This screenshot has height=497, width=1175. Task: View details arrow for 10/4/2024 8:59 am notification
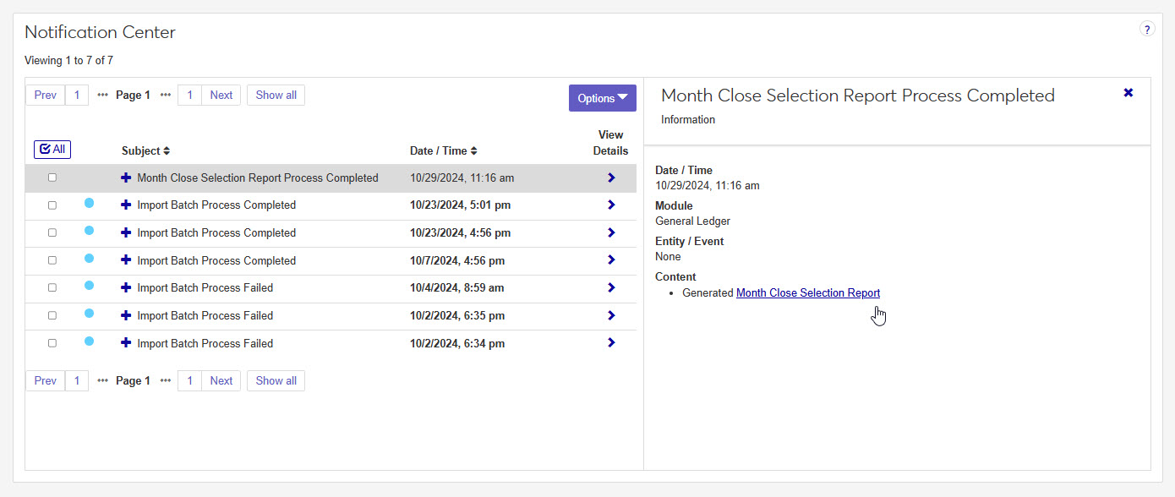(x=611, y=288)
